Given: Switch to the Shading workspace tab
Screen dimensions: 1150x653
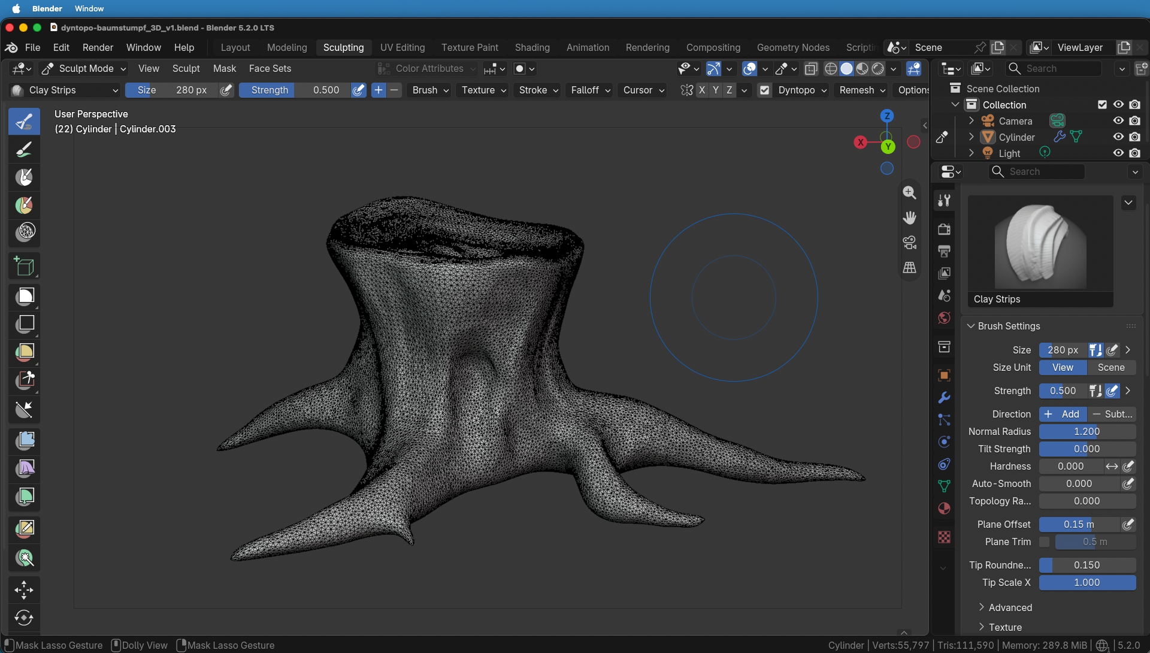Looking at the screenshot, I should 532,47.
